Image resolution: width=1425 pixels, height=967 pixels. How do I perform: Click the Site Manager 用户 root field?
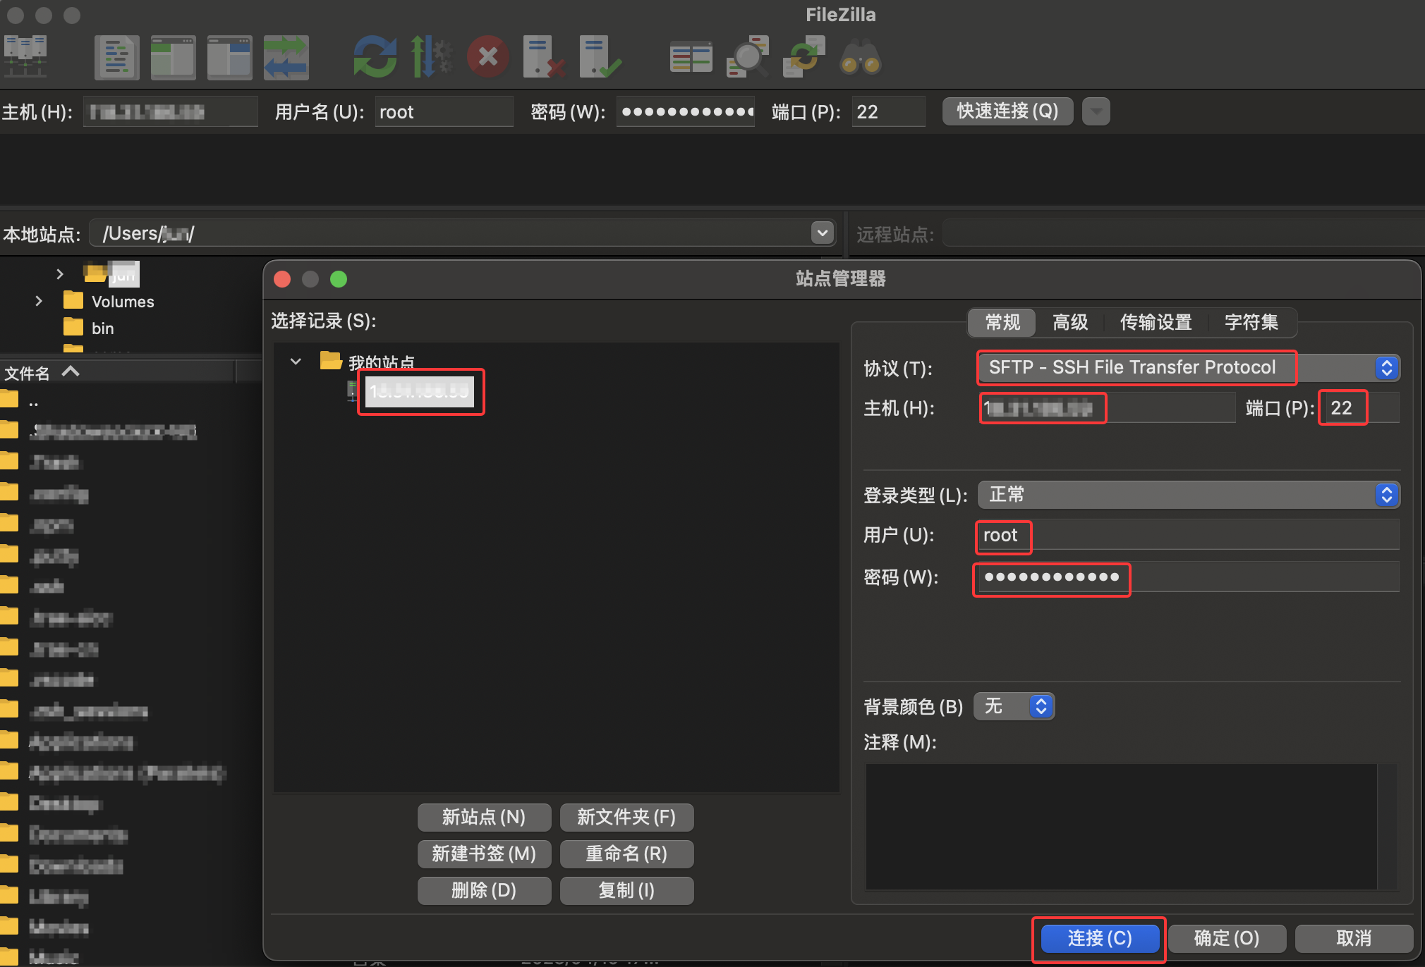tap(1189, 536)
